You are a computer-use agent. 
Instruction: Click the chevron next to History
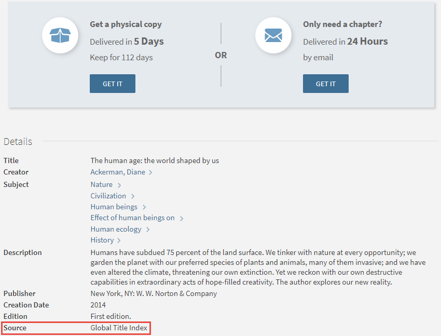pos(119,240)
